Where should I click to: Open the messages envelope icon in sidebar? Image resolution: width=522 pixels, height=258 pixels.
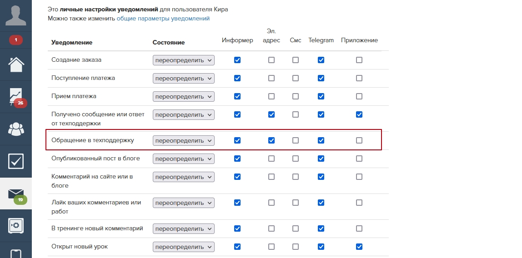pos(16,193)
